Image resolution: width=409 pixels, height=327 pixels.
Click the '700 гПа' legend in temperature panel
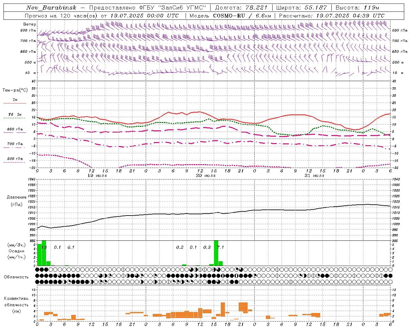(15, 144)
